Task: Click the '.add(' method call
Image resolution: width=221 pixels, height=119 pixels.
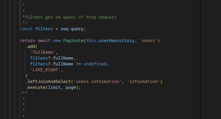Action: click(x=31, y=46)
